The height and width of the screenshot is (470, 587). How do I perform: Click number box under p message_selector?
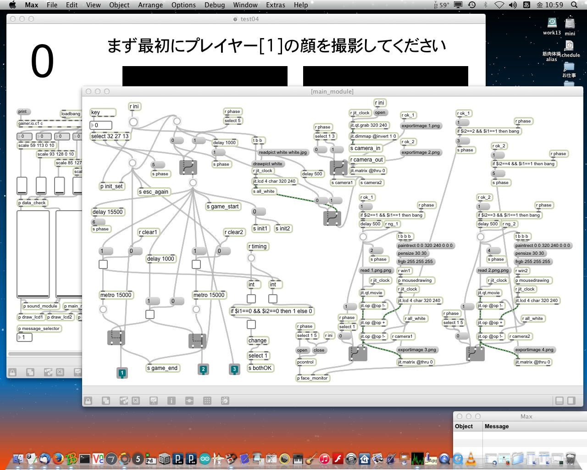click(24, 337)
